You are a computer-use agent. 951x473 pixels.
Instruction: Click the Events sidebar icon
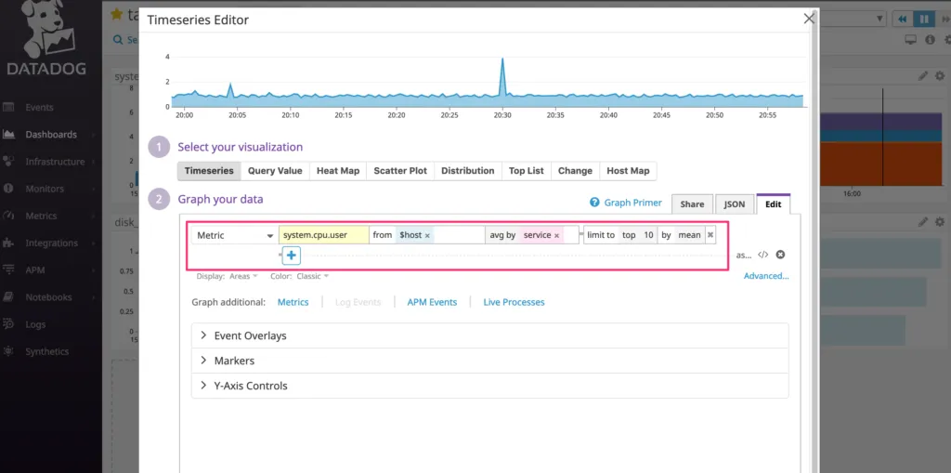pos(8,108)
